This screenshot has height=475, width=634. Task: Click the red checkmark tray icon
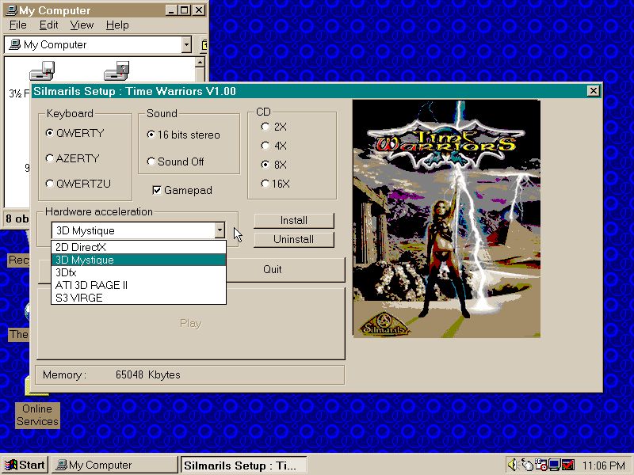pos(567,465)
